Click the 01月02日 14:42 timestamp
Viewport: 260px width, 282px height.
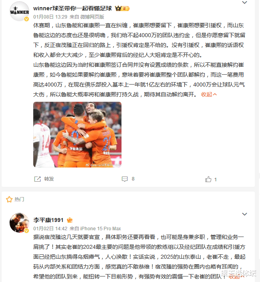tap(50, 229)
